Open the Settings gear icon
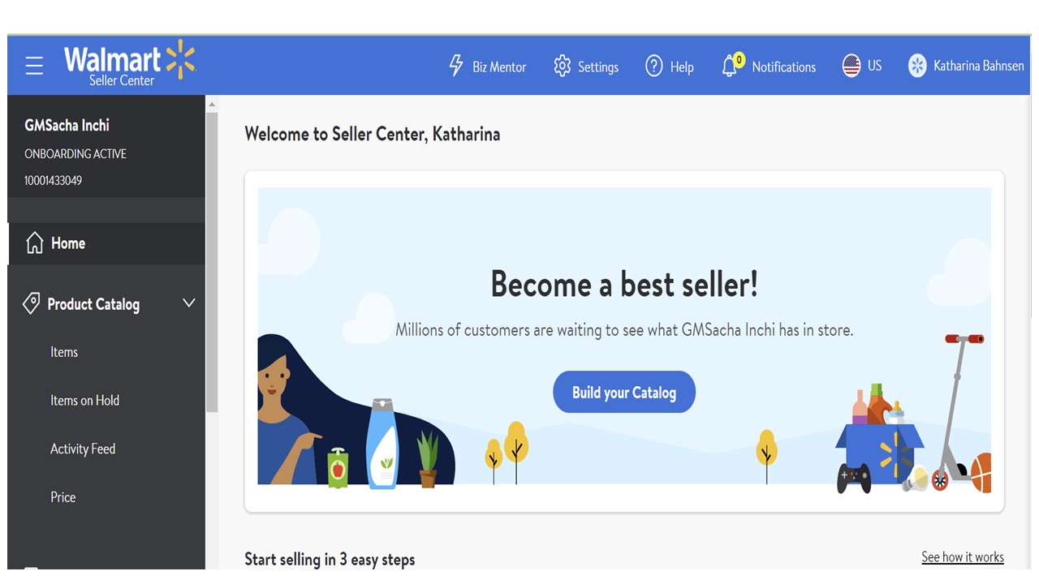Screen dimensions: 1039x584 click(562, 67)
